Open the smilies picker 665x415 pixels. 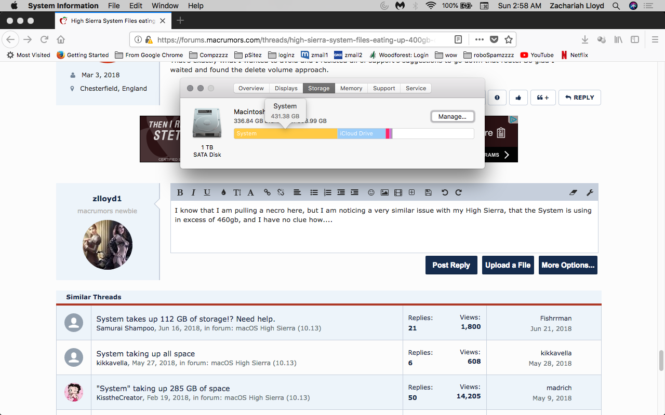click(371, 192)
